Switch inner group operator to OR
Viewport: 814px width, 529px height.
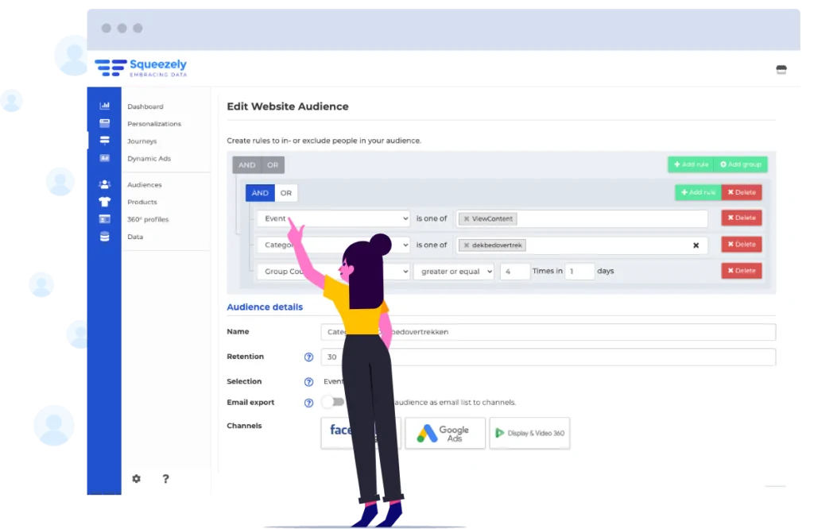tap(286, 193)
